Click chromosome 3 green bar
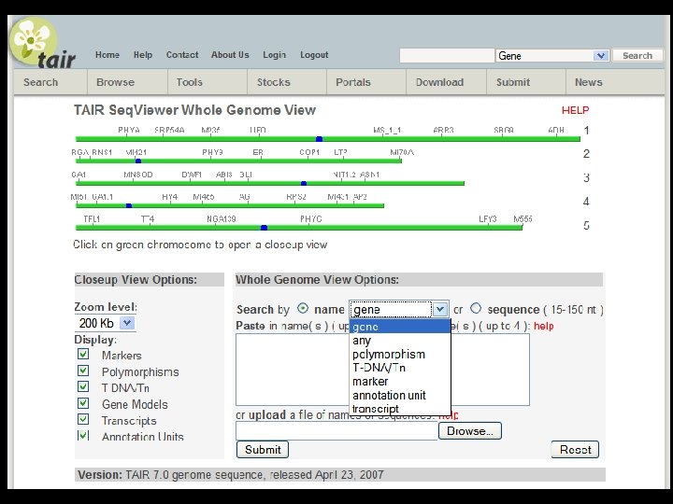 [270, 184]
